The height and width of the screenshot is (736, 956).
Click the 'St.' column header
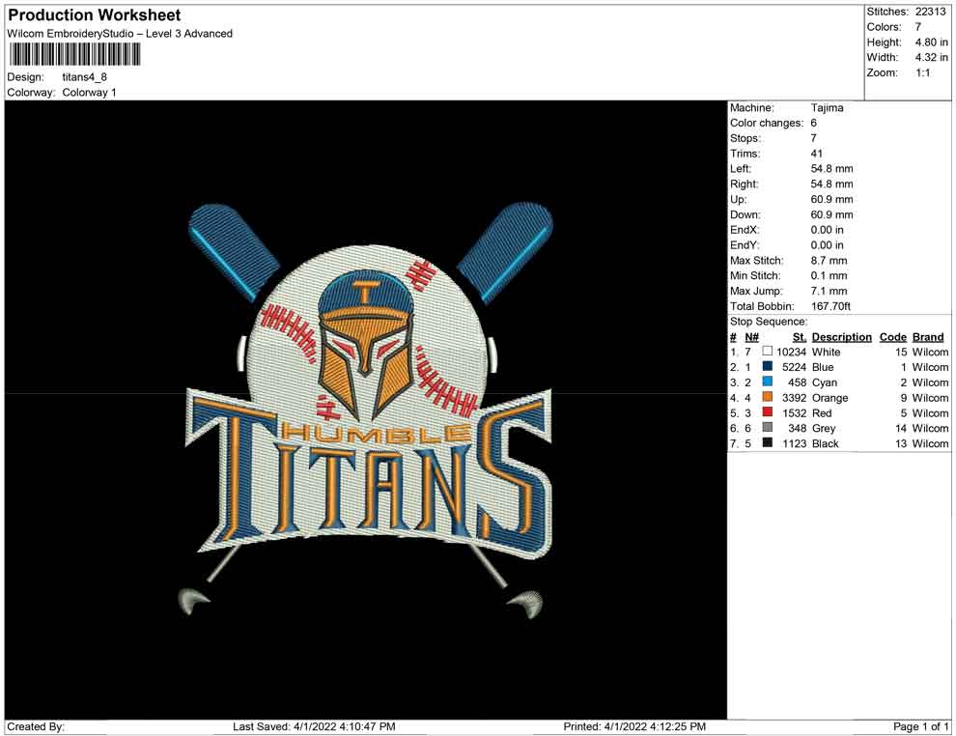pyautogui.click(x=800, y=337)
